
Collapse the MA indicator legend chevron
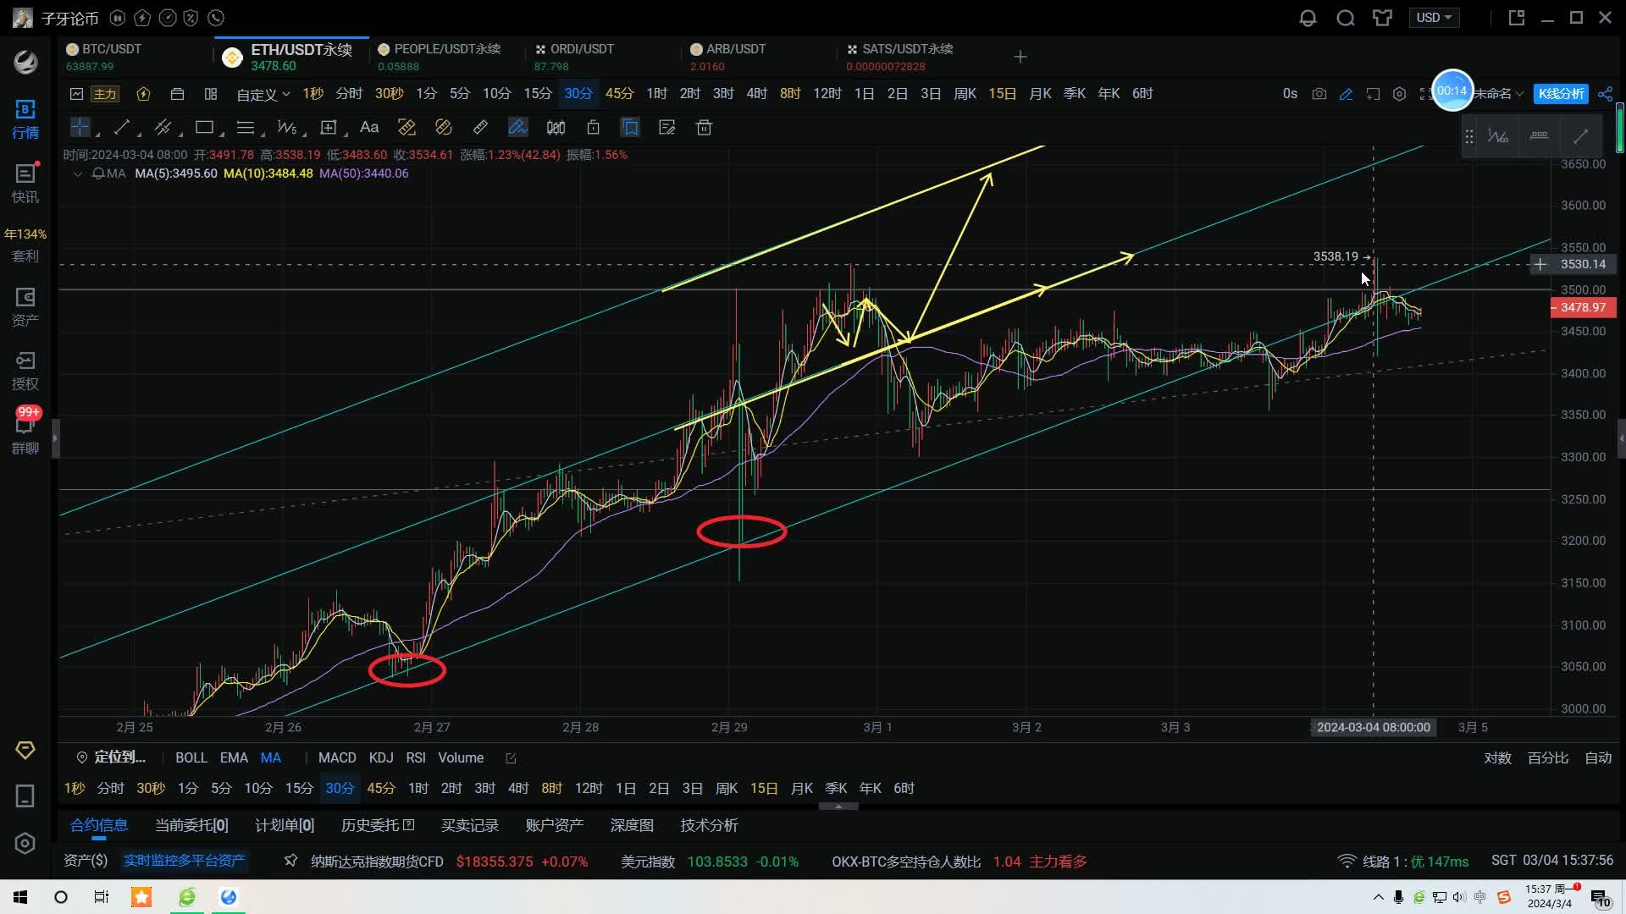(x=78, y=173)
